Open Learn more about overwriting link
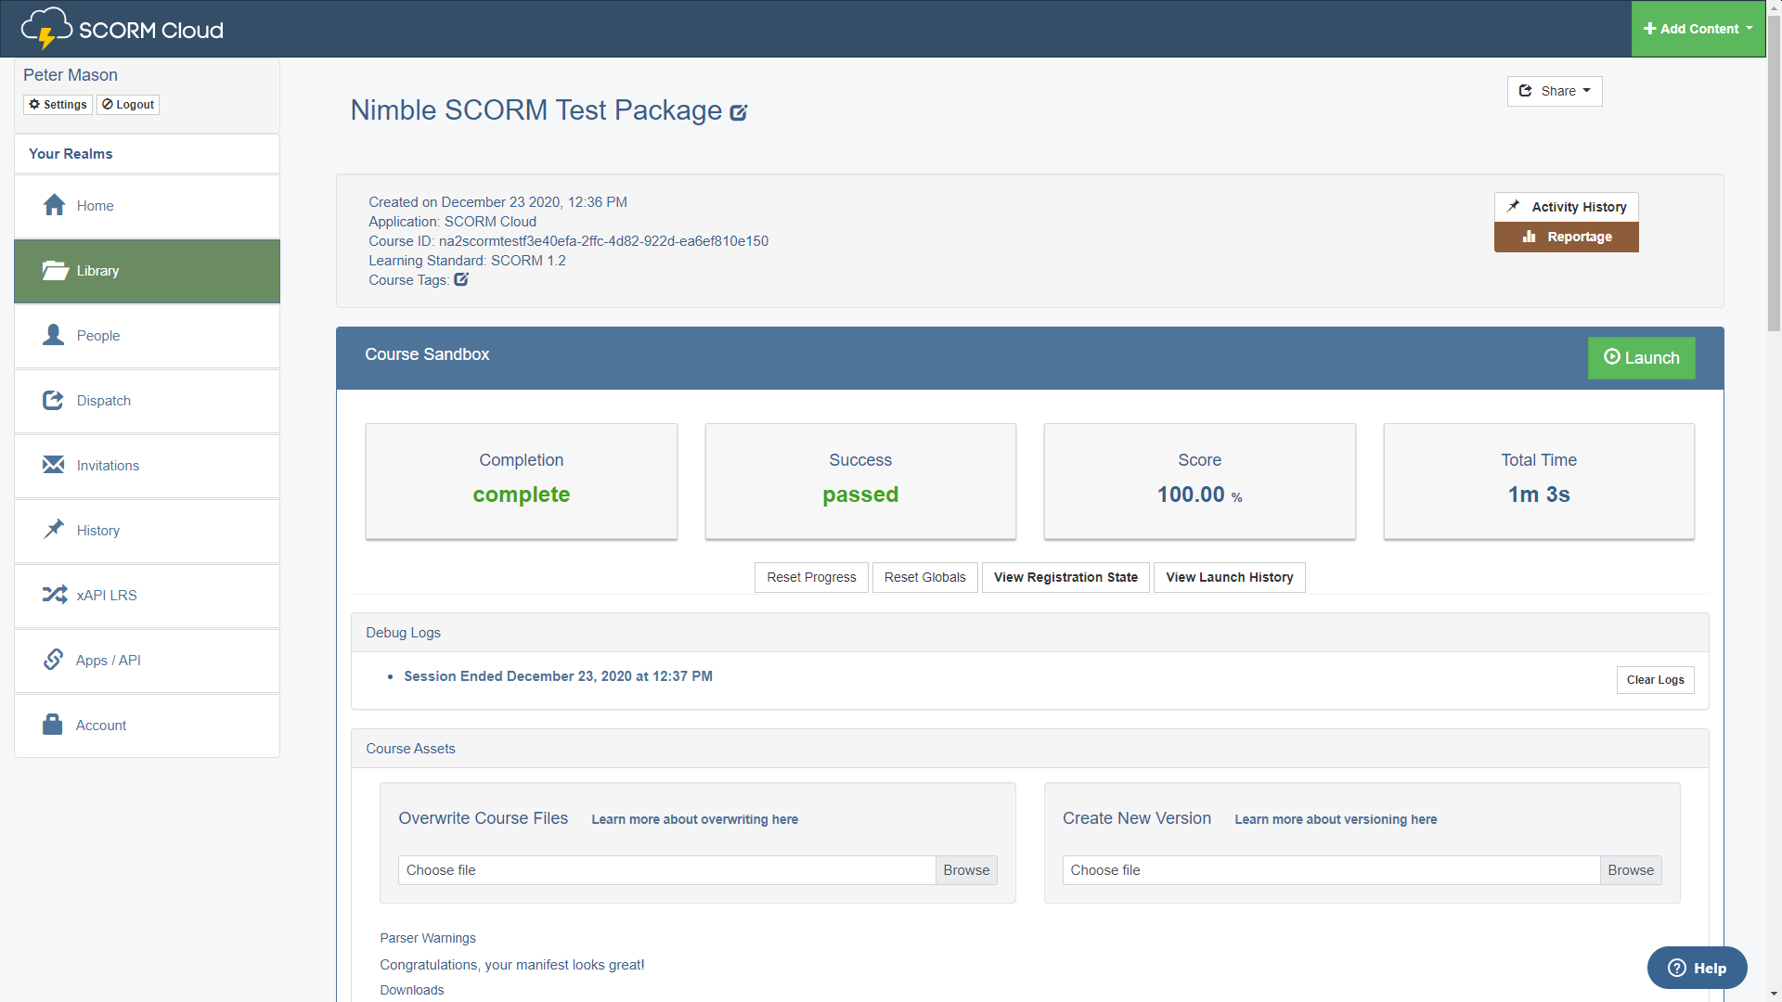This screenshot has height=1002, width=1782. [x=694, y=819]
